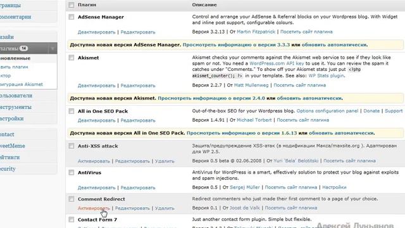Click Редактировать under AntiVirus
The height and width of the screenshot is (228, 405).
click(138, 187)
